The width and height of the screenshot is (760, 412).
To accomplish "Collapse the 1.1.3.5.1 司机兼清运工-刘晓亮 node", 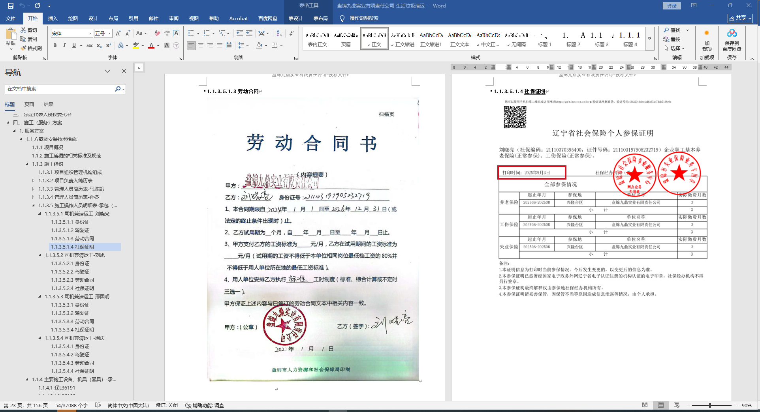I will tap(40, 213).
